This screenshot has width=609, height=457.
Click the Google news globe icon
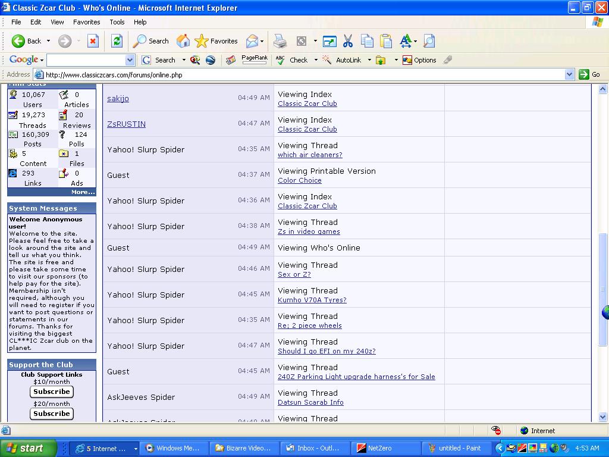click(211, 60)
